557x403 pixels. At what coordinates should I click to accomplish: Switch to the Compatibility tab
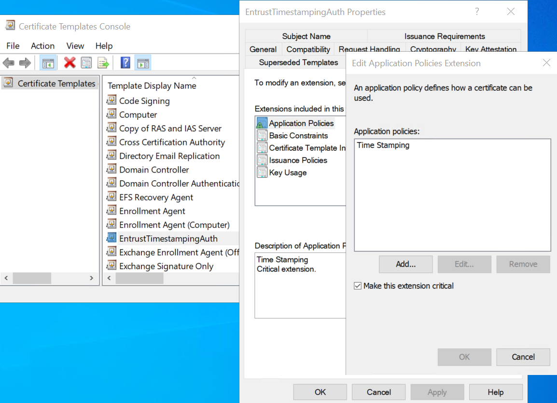308,49
